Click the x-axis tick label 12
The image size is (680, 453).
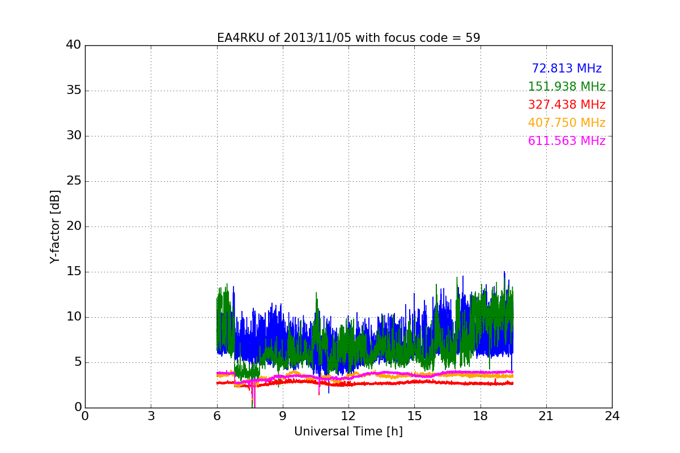point(348,416)
